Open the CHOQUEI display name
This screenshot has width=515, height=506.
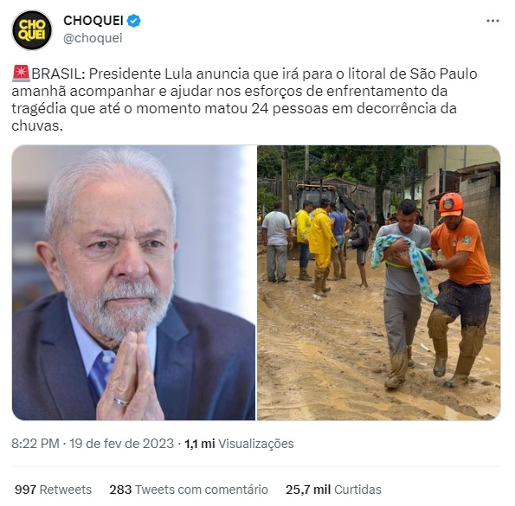(x=93, y=21)
